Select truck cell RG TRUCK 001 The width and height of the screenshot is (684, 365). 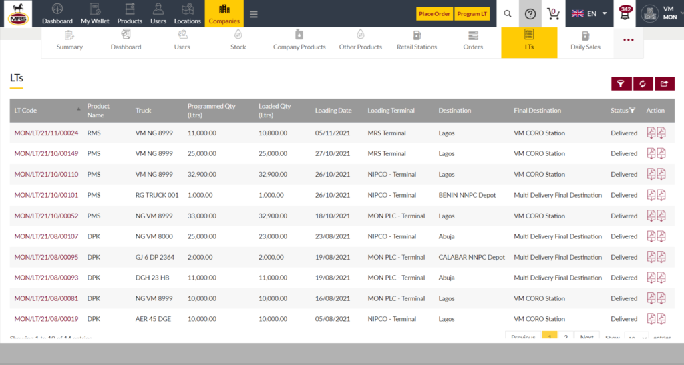[x=157, y=195]
